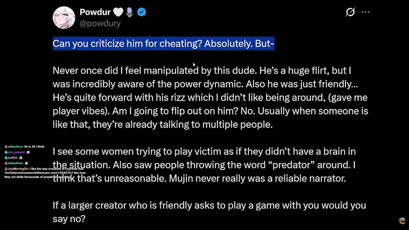Viewport: 409px width, 230px height.
Task: Click the blue verified badge next to Powdur
Action: (142, 12)
